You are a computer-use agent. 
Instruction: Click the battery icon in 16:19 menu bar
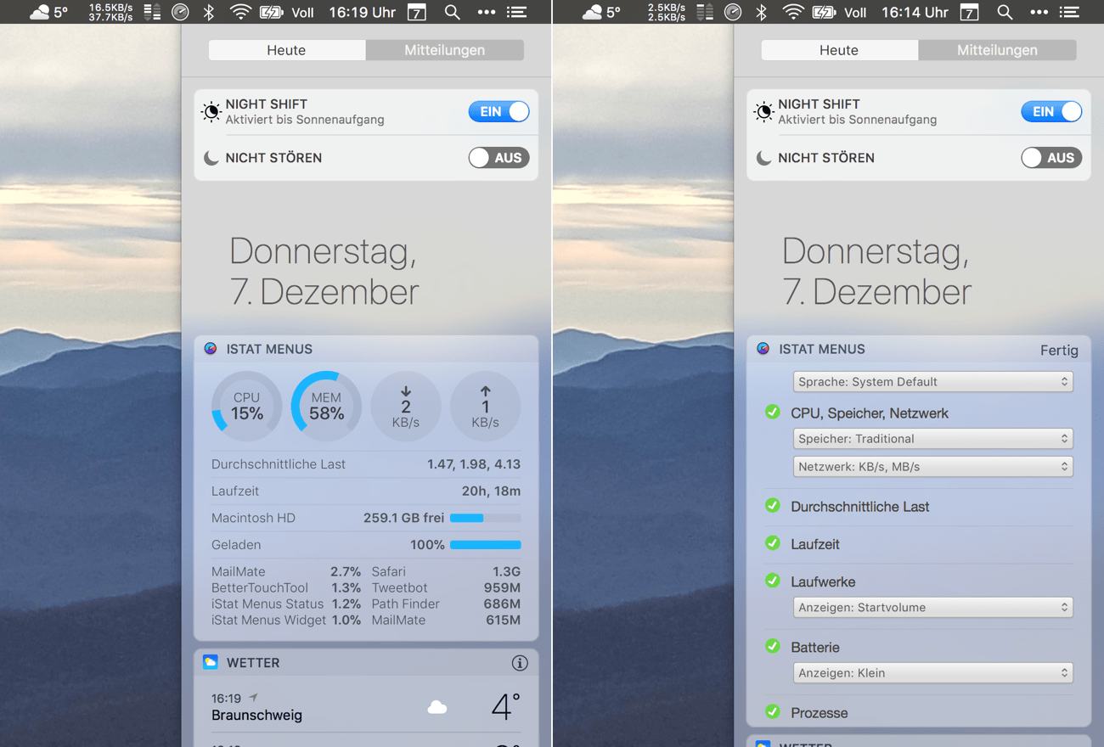tap(271, 12)
